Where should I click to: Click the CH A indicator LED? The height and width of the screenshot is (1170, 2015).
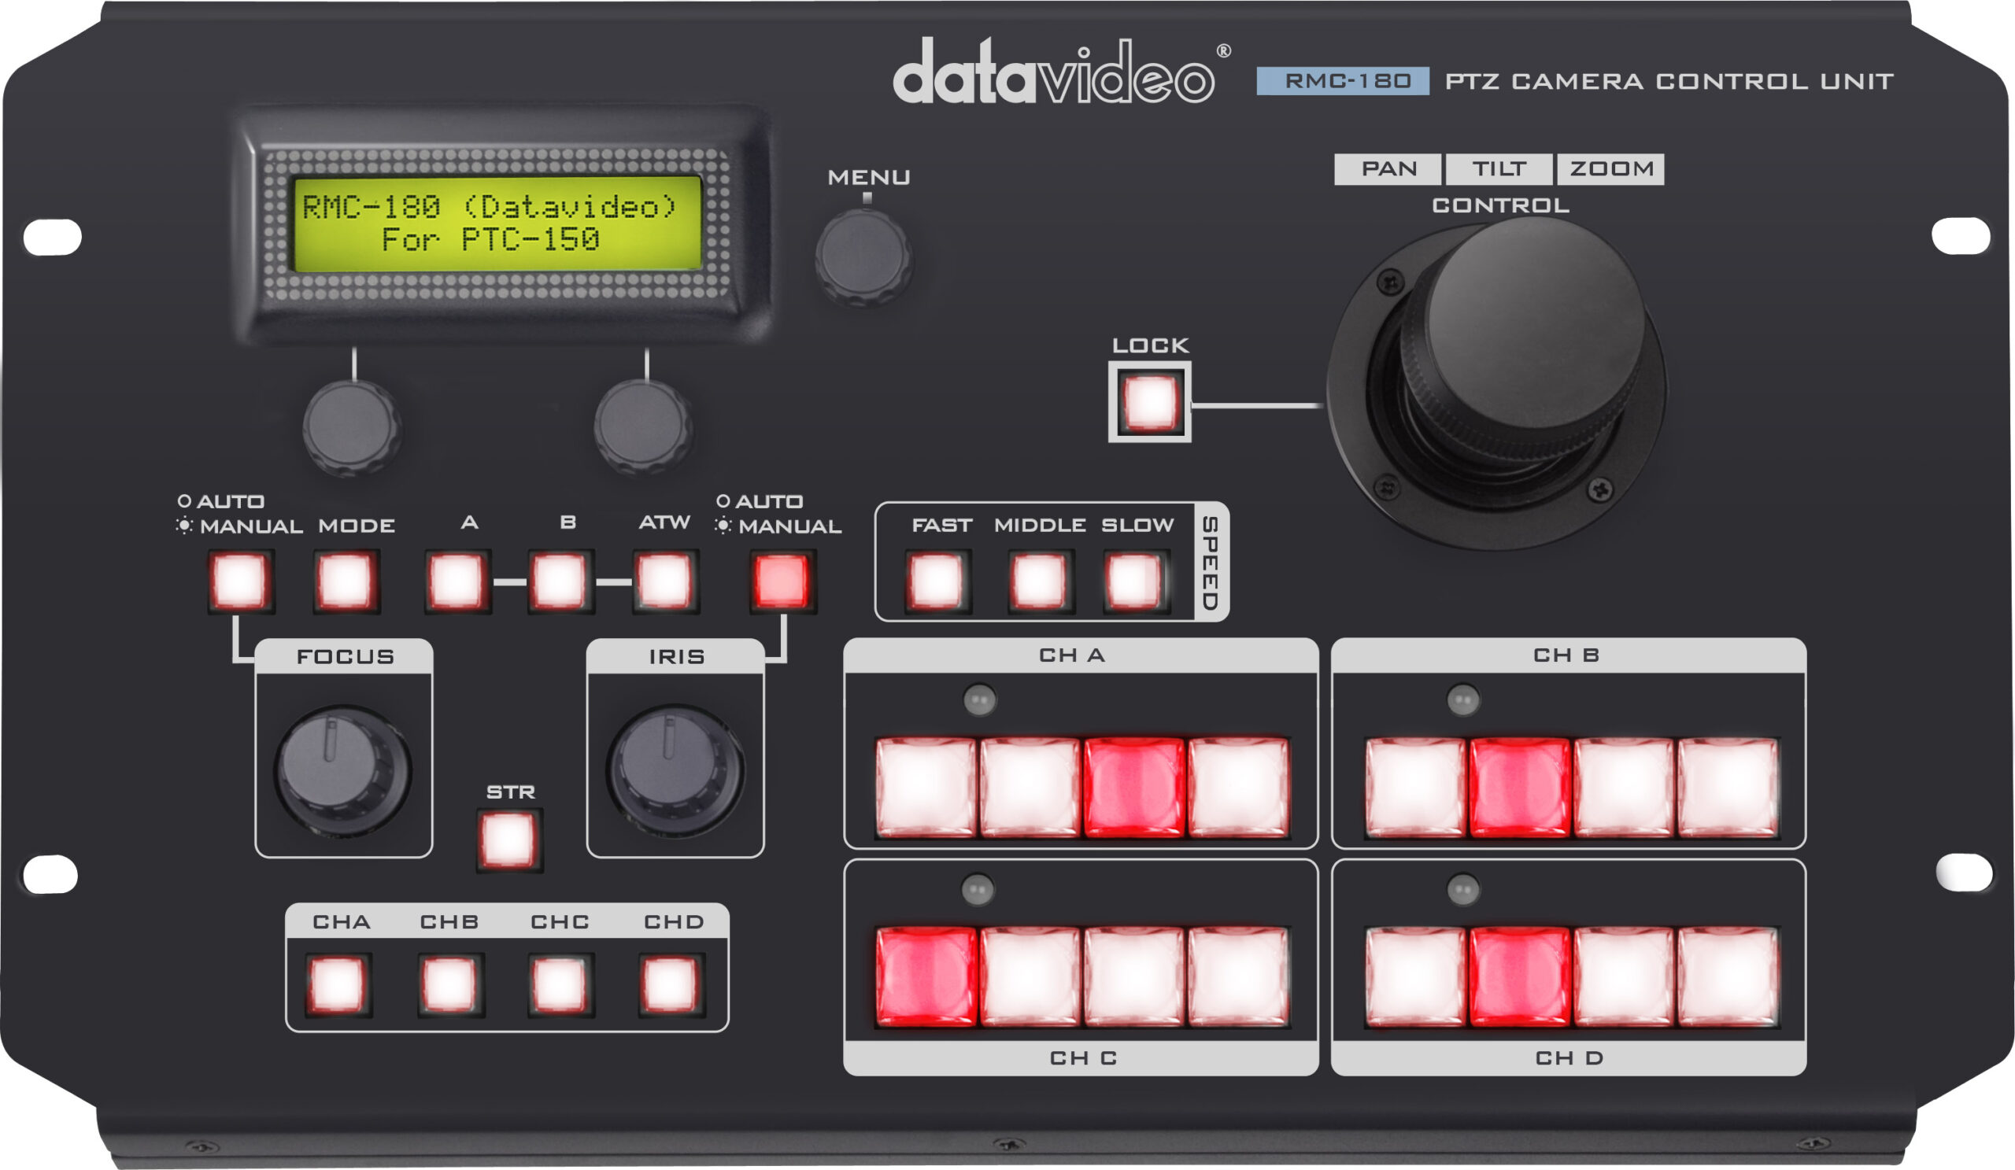point(979,700)
